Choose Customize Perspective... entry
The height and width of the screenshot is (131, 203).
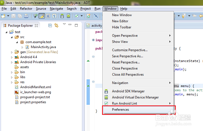tap(138, 50)
